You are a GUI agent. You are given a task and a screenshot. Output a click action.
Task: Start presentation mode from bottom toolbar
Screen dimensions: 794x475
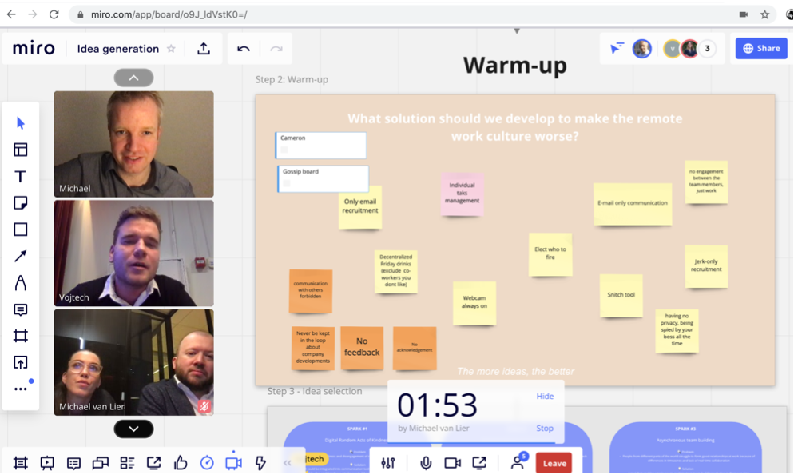(x=47, y=463)
